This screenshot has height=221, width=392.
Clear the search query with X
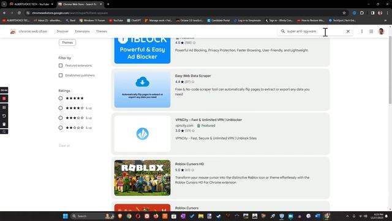348,31
